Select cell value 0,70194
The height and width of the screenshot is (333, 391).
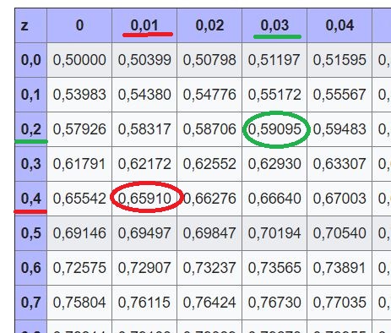tap(274, 233)
